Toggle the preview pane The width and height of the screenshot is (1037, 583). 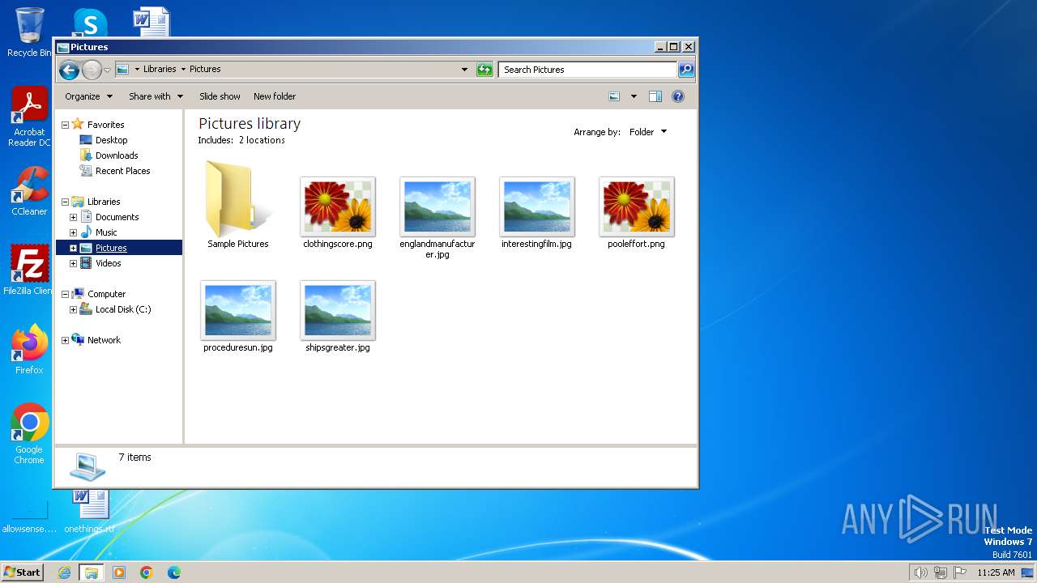(x=655, y=96)
